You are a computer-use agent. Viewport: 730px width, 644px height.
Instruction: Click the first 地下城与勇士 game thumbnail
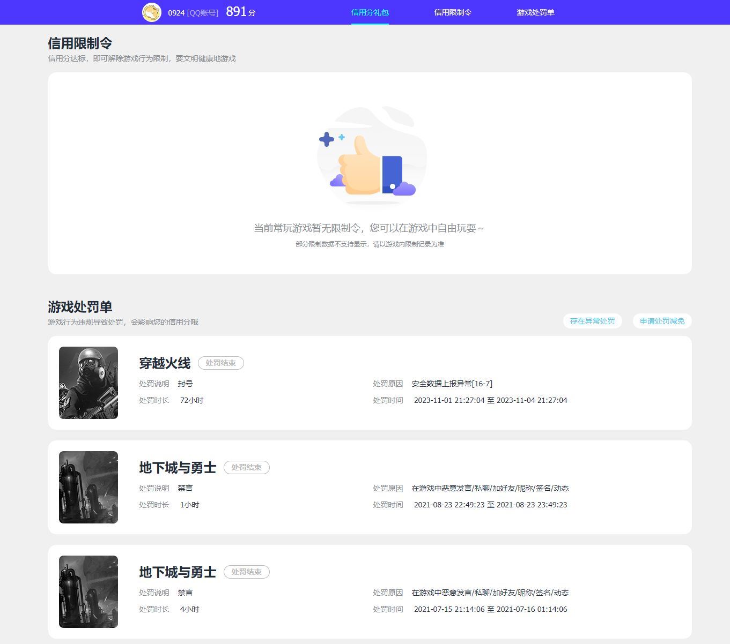coord(88,487)
